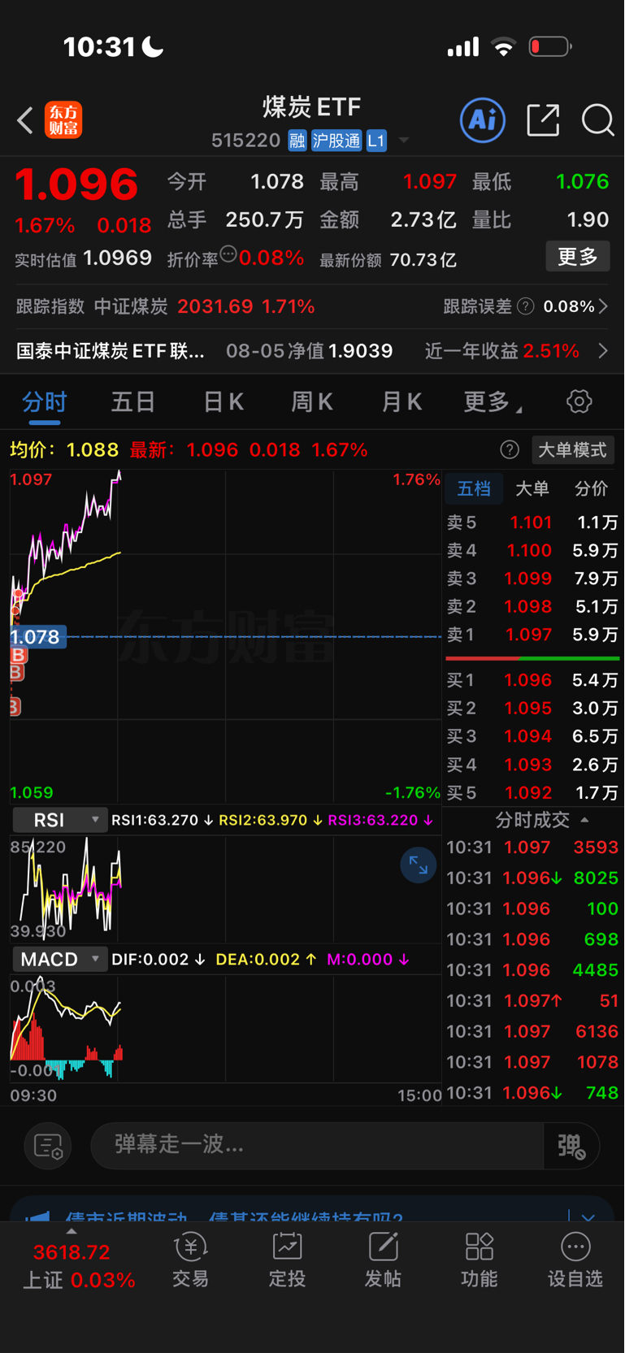Open 国泰中证煤炭ETF联… fund link

(x=111, y=351)
